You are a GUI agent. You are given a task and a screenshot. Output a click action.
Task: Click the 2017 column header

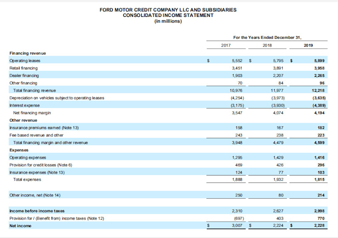226,45
